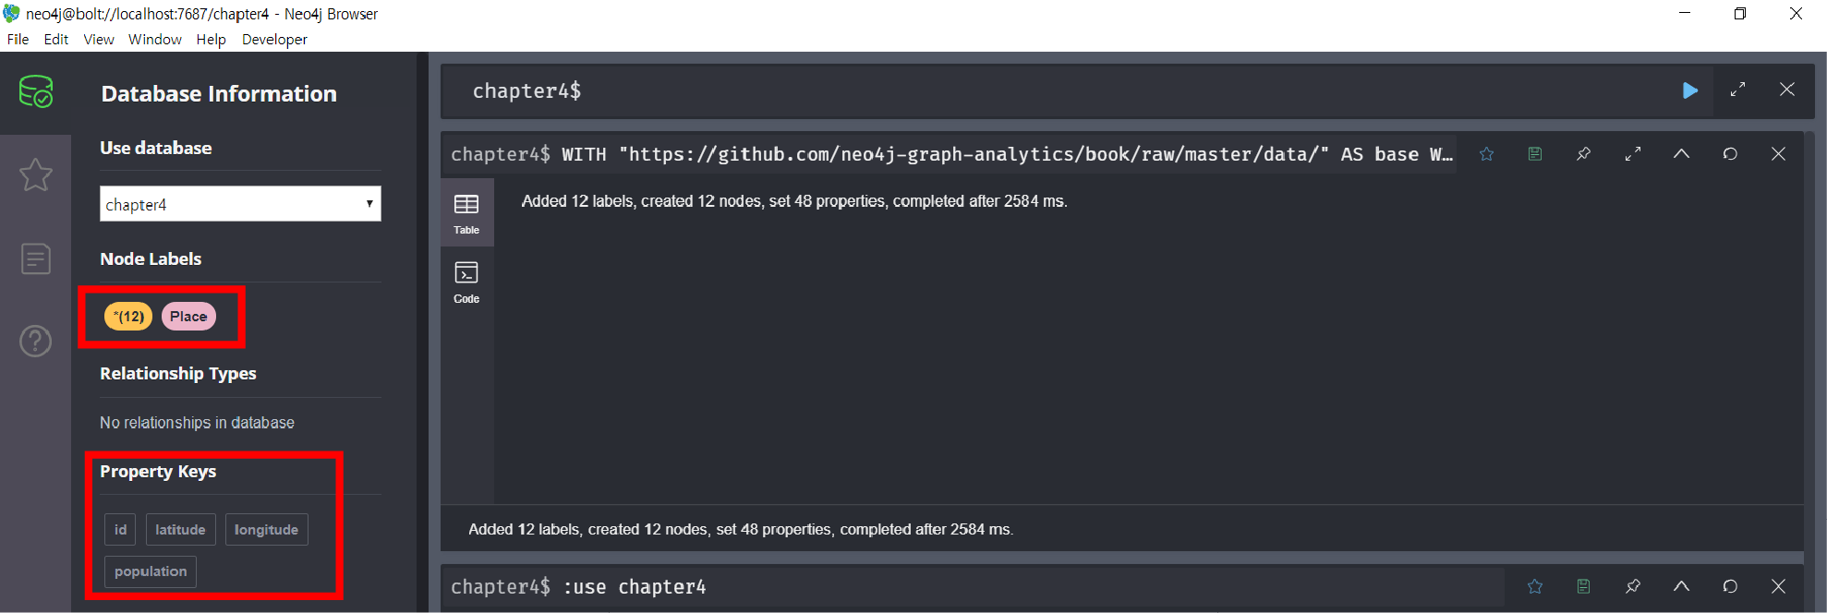Open the Help question mark sidebar icon
Screen dimensions: 1827x613
click(x=36, y=342)
